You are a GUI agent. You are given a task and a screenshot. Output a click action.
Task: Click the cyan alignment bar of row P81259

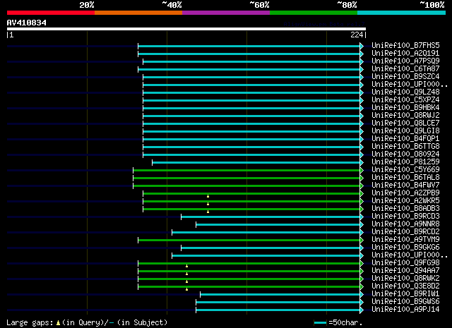pos(256,163)
